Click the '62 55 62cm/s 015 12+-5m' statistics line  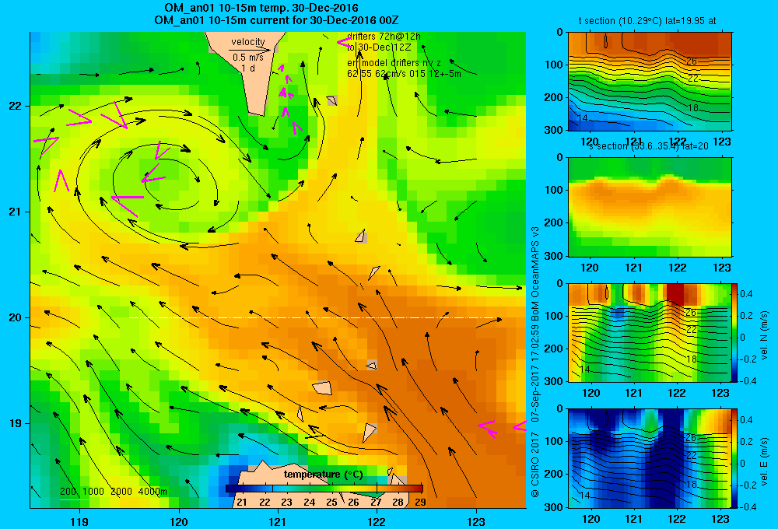click(x=404, y=73)
